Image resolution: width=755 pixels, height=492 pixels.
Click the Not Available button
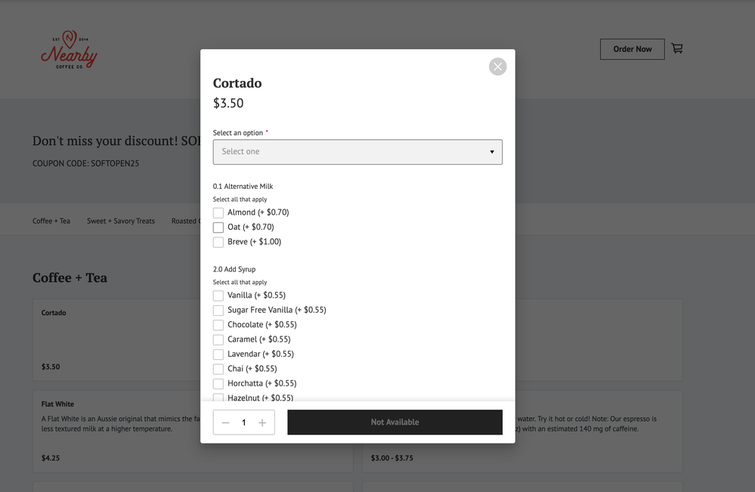click(395, 422)
